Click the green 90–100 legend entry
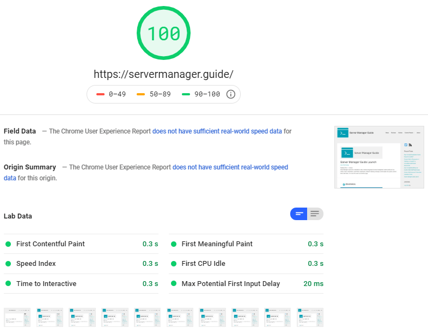428x328 pixels. (201, 94)
